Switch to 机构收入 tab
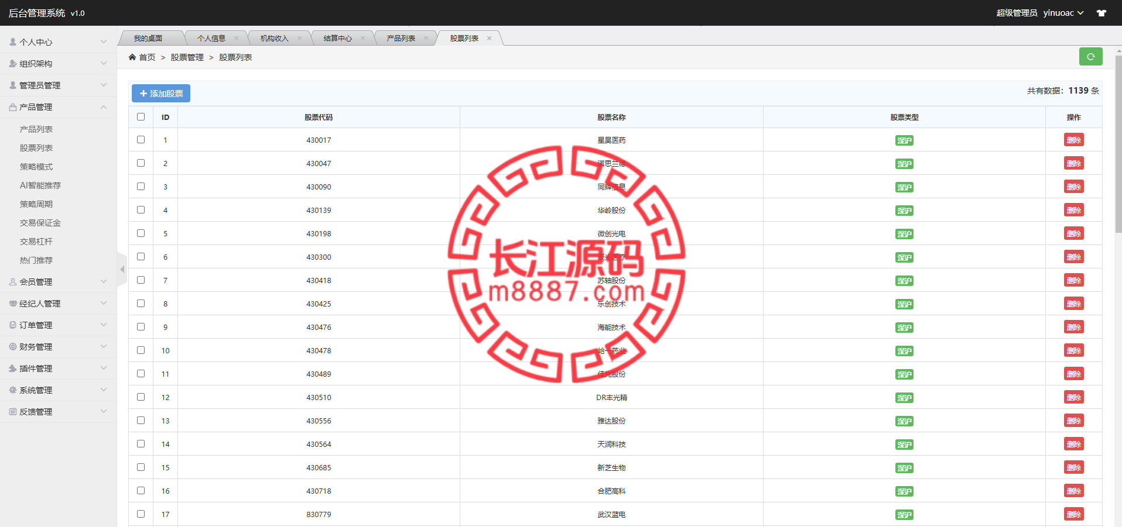 275,38
